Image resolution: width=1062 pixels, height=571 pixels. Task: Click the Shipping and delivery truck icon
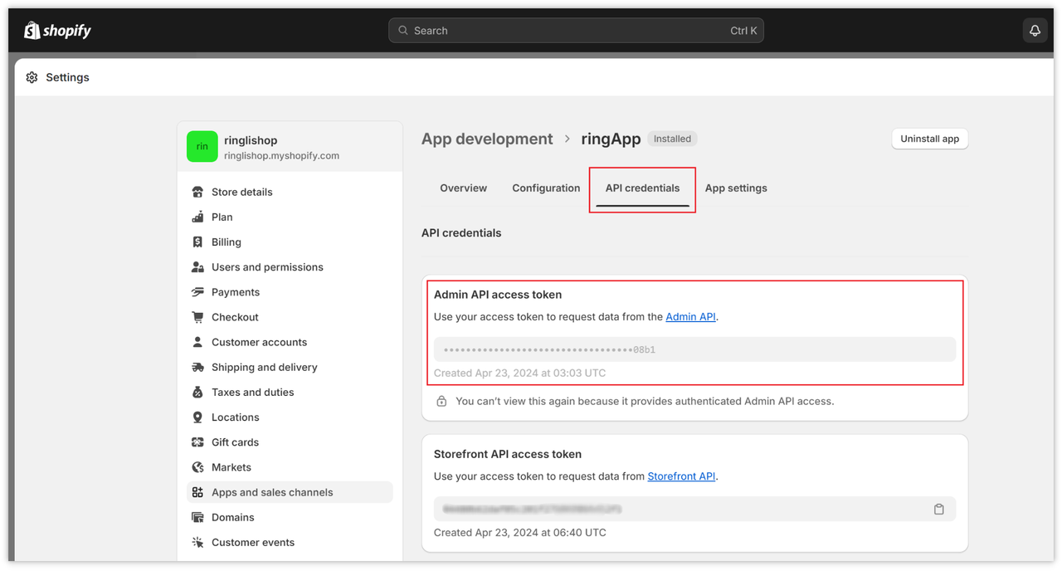coord(197,367)
